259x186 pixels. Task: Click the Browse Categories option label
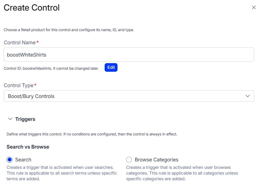click(x=156, y=160)
